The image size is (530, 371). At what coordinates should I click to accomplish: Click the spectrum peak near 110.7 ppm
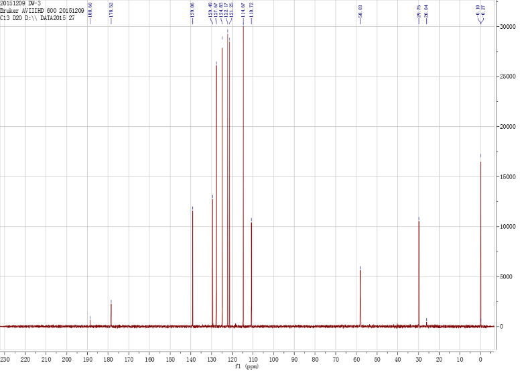(251, 274)
